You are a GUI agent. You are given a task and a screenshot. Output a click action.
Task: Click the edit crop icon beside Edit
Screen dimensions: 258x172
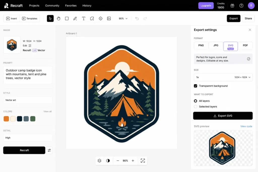point(30,46)
